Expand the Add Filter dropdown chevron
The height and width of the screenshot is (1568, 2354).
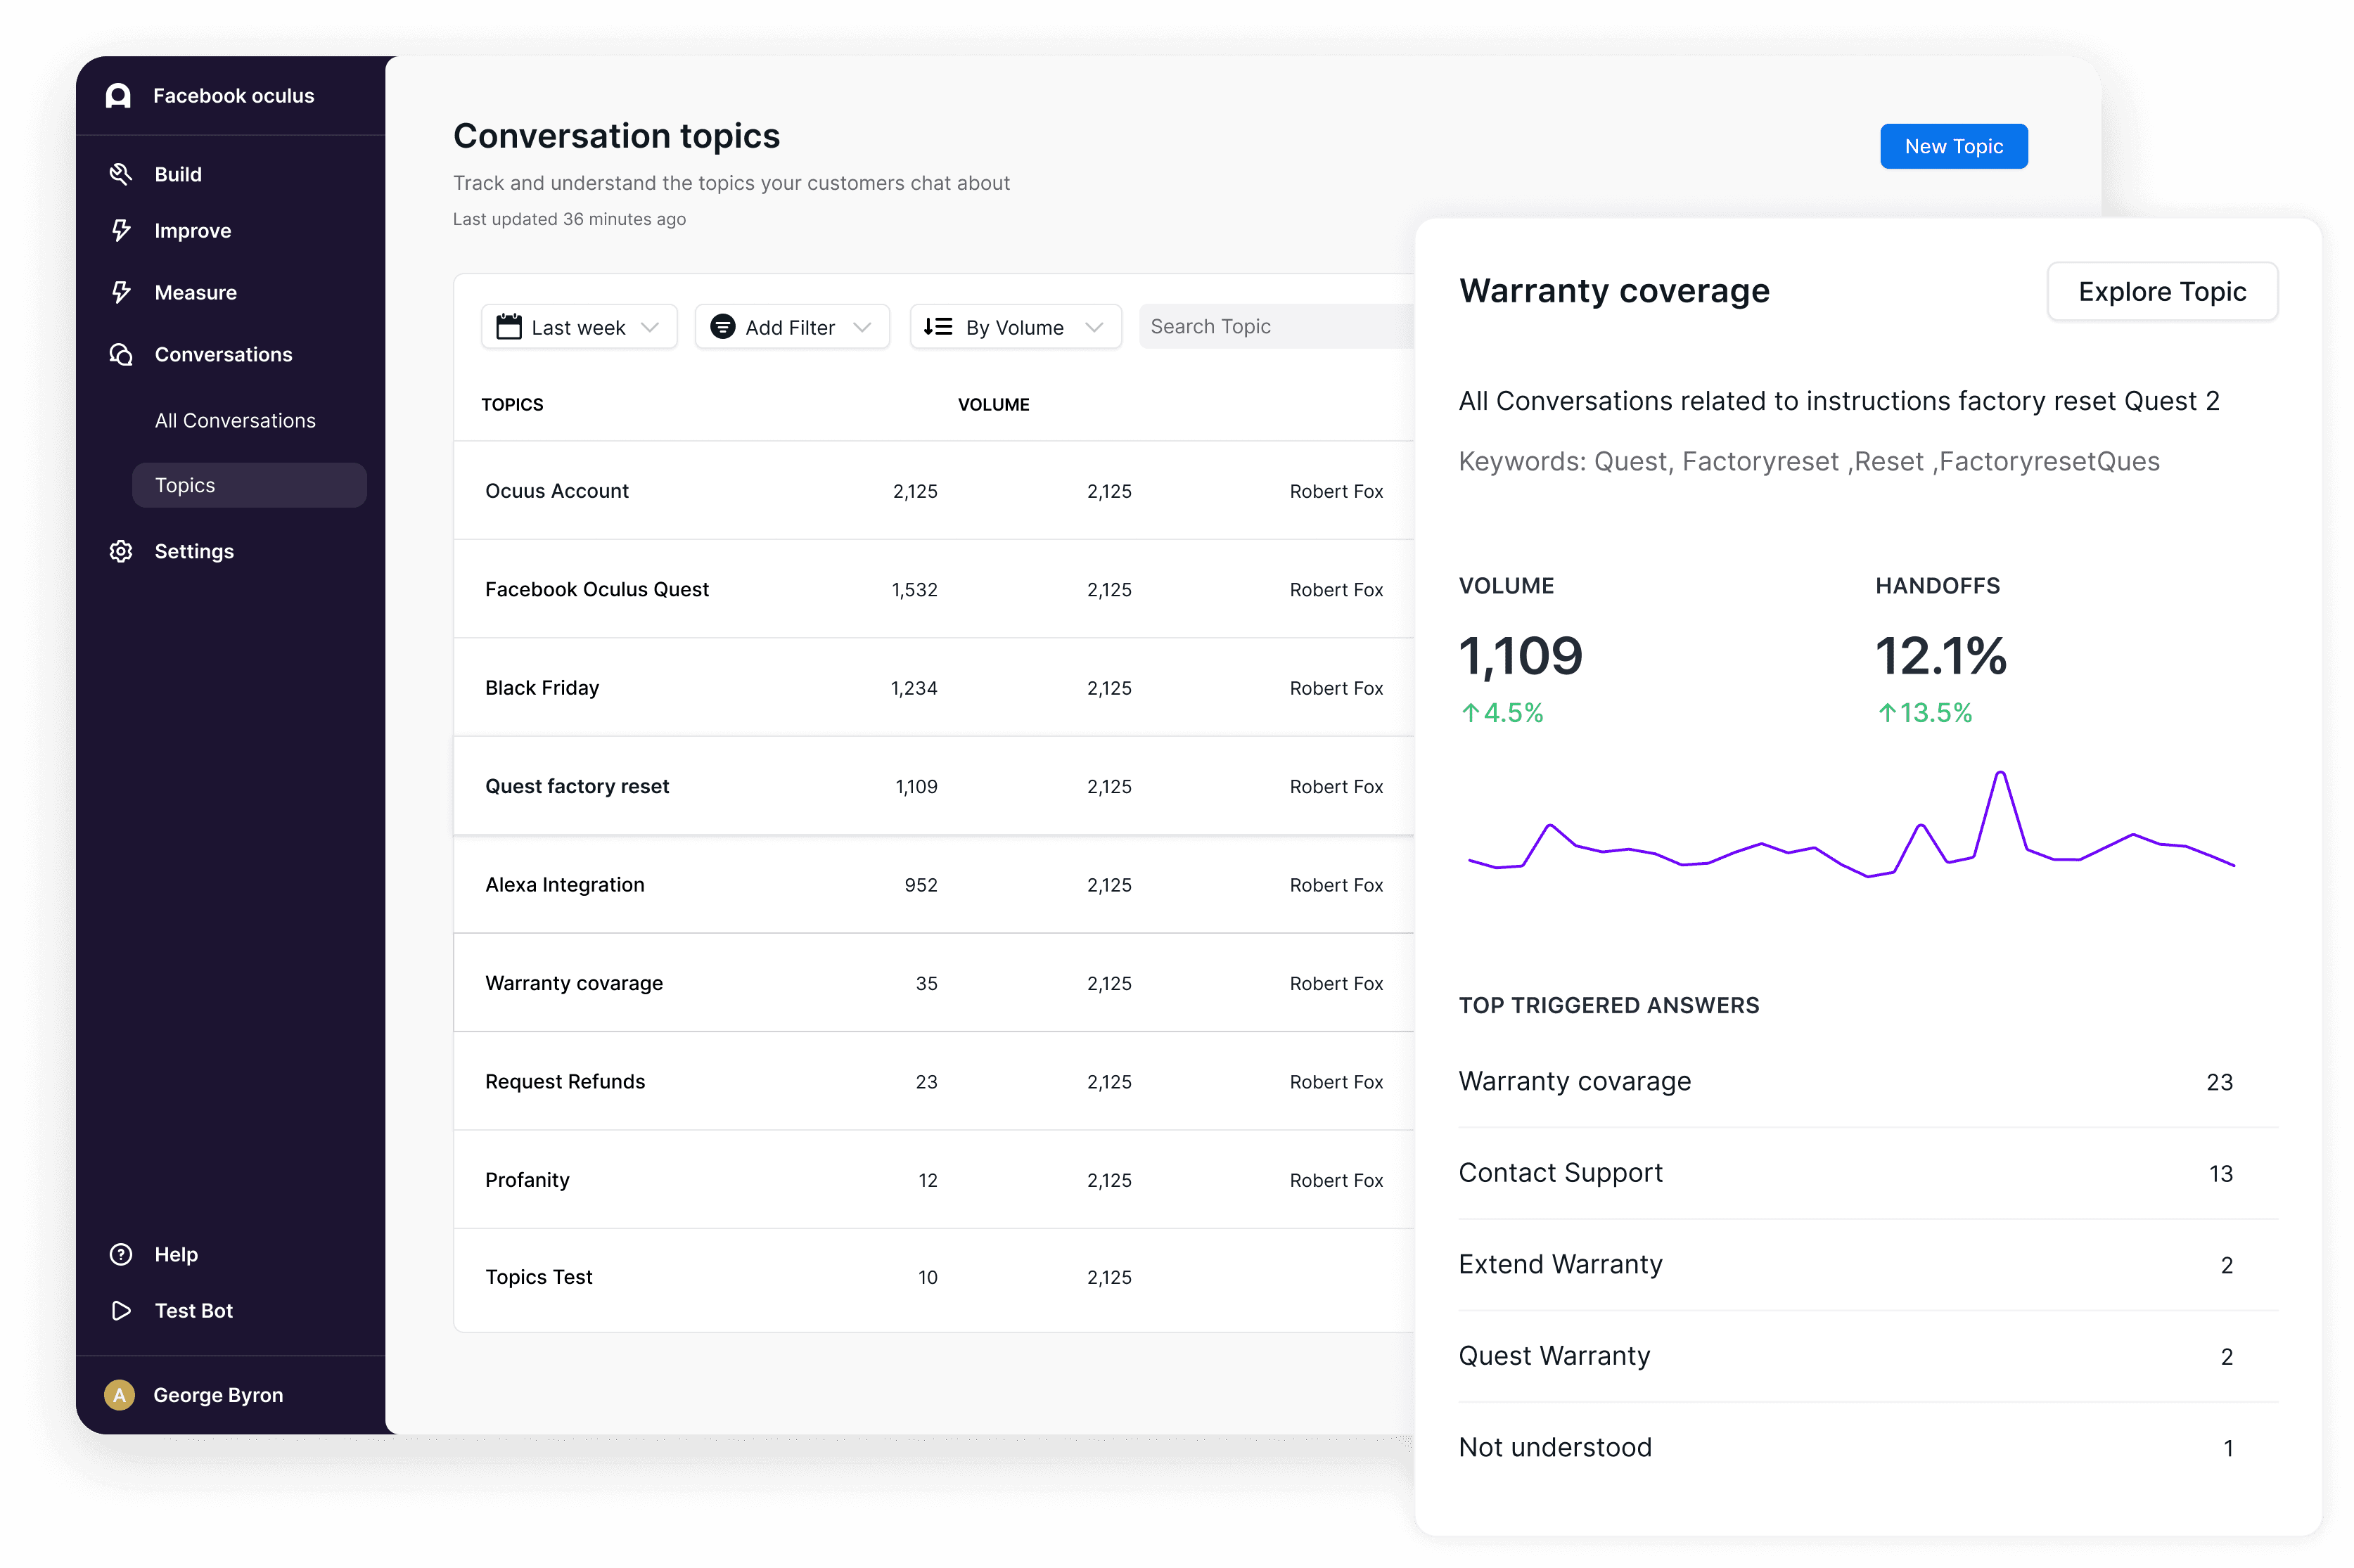(862, 327)
